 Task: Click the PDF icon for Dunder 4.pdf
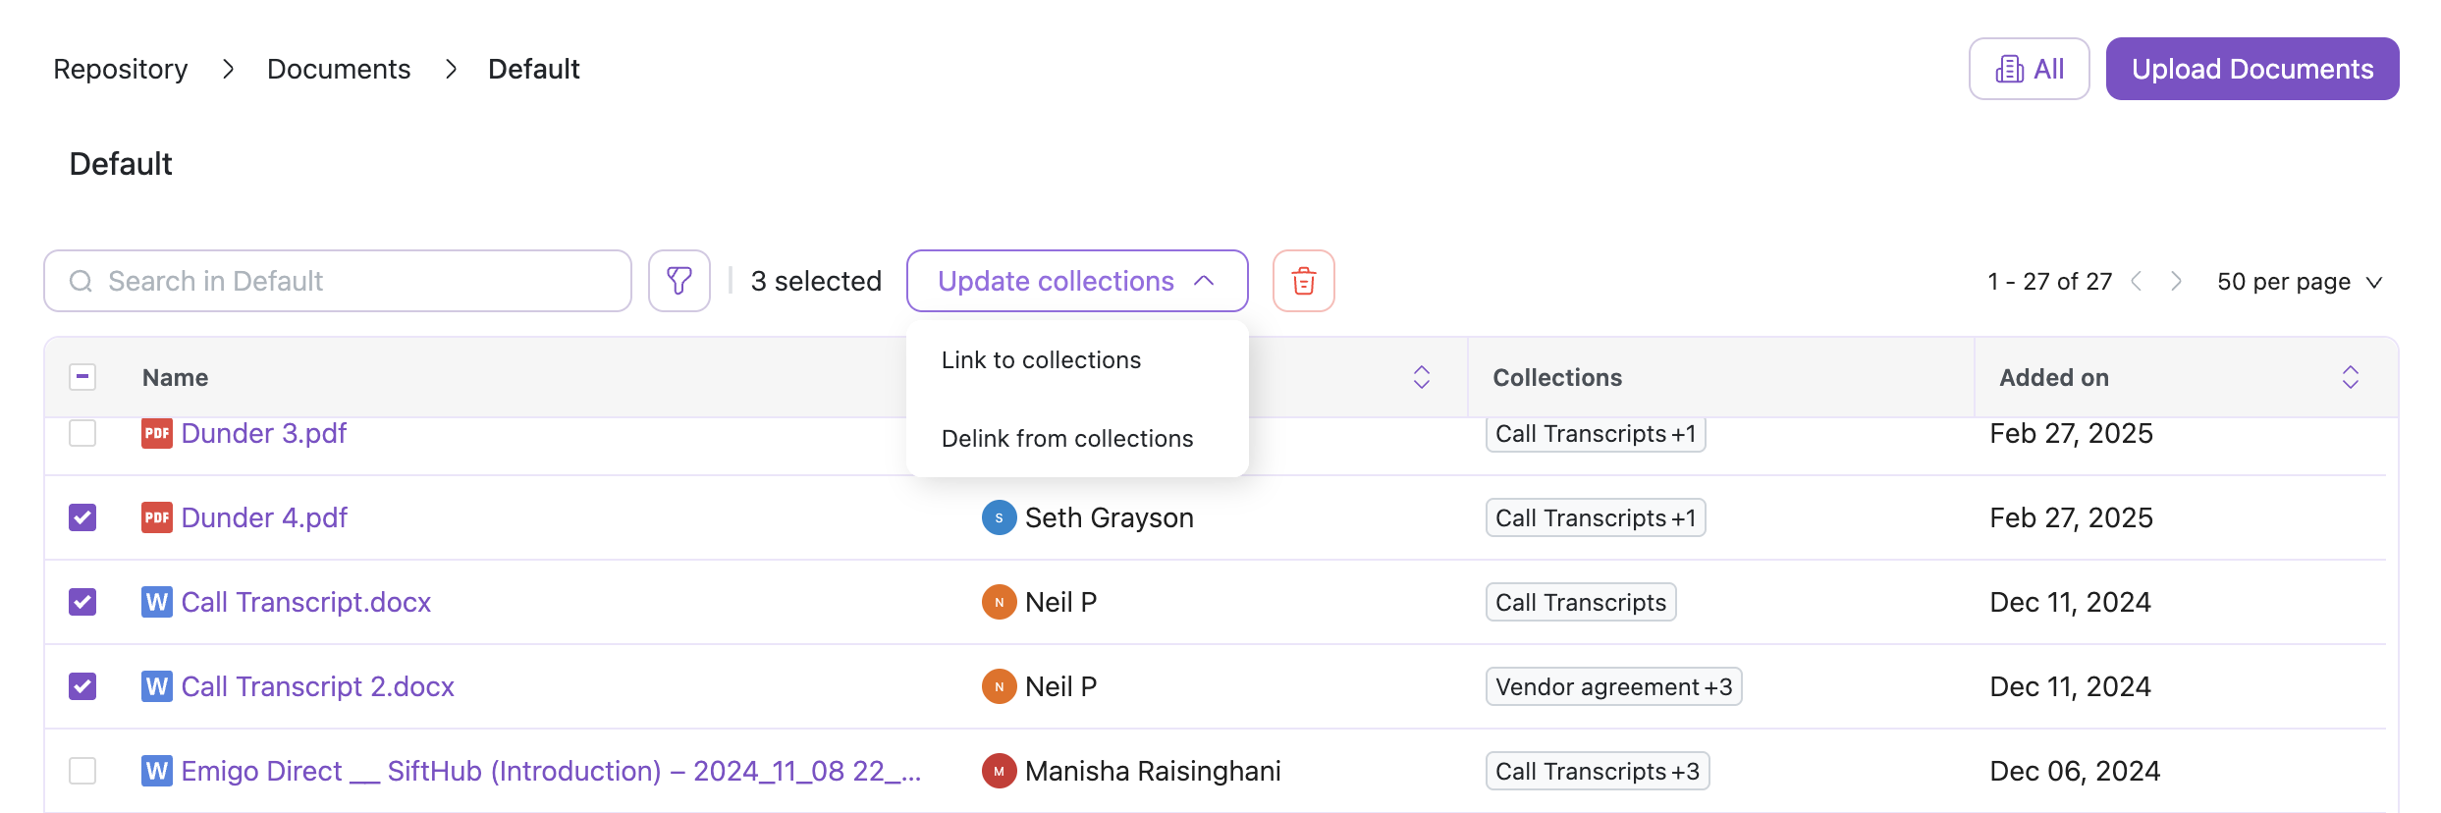pyautogui.click(x=156, y=517)
